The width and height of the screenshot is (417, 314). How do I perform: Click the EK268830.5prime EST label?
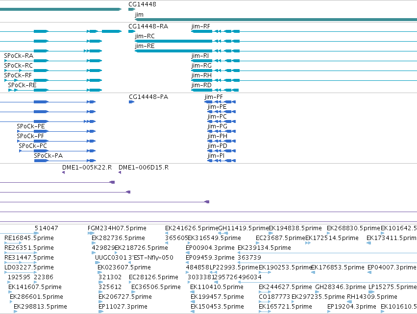point(353,228)
